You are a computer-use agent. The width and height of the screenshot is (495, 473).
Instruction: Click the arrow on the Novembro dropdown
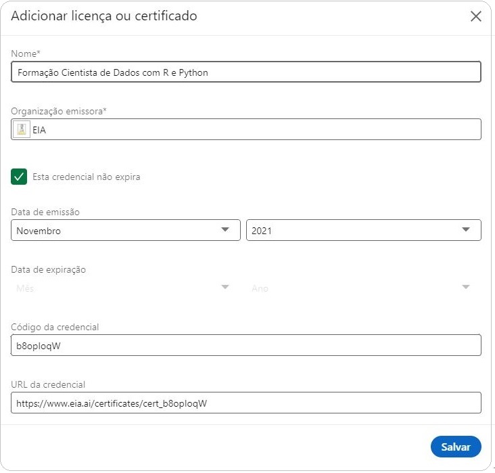[226, 230]
